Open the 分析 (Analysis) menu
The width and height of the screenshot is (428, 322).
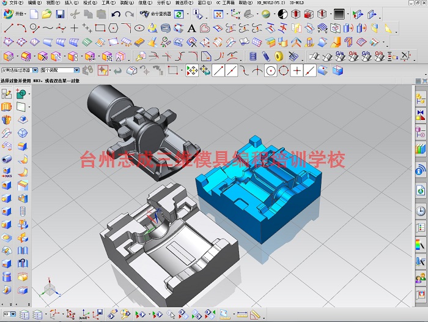164,2
